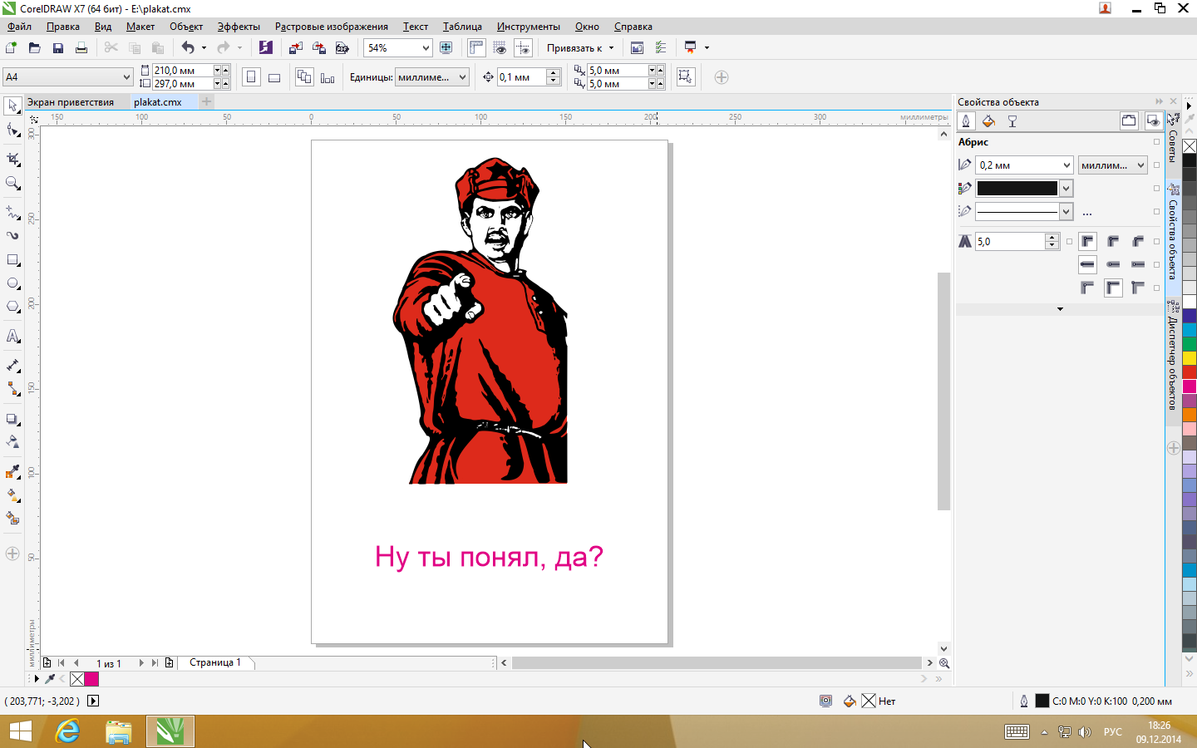The height and width of the screenshot is (748, 1197).
Task: Open the Эффекты menu
Action: click(x=239, y=27)
